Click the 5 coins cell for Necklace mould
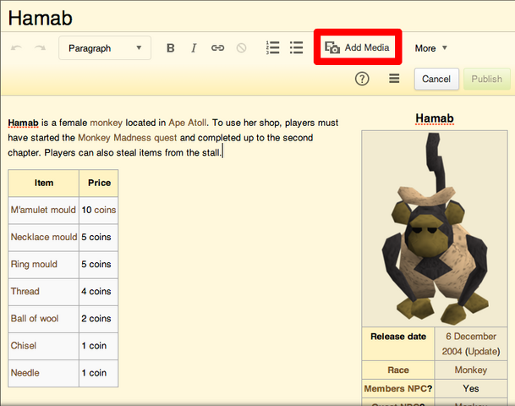 99,237
